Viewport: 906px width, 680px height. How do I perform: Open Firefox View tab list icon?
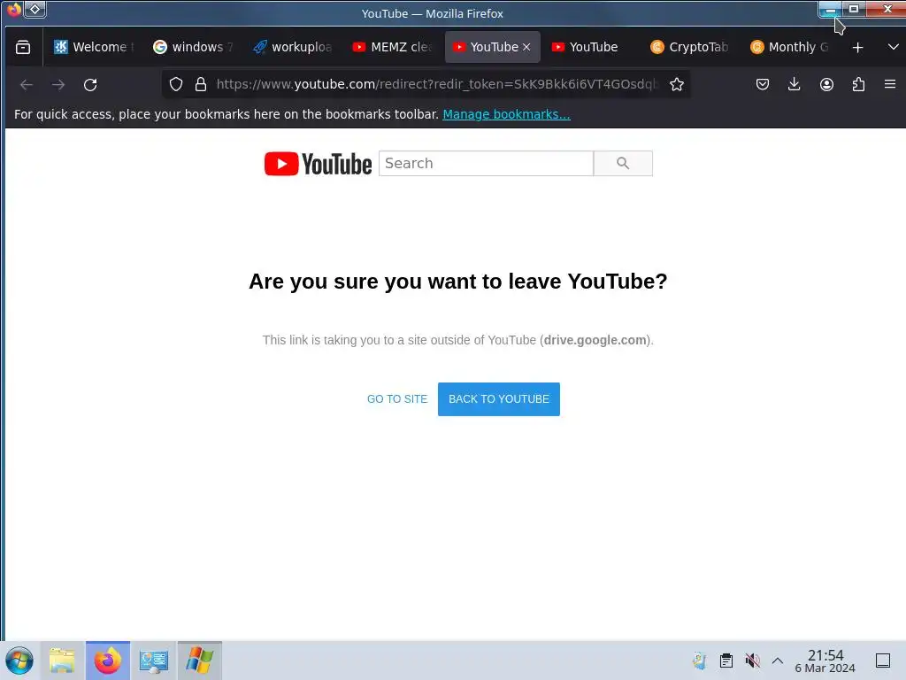pyautogui.click(x=23, y=48)
